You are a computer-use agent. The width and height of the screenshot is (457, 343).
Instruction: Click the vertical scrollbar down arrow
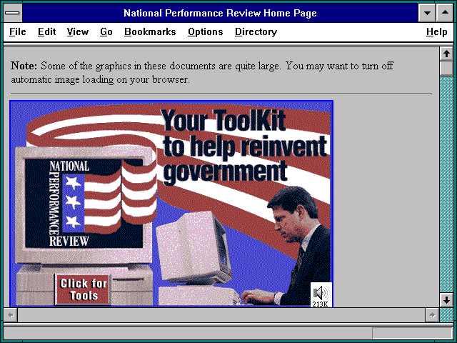coord(446,300)
